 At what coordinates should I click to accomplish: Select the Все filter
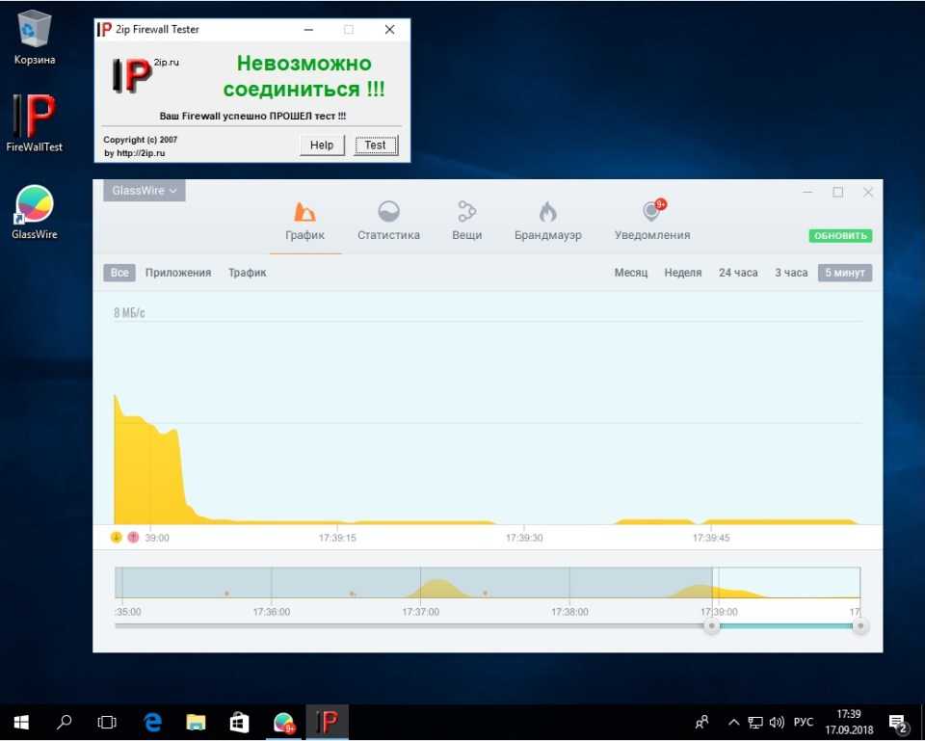tap(119, 273)
